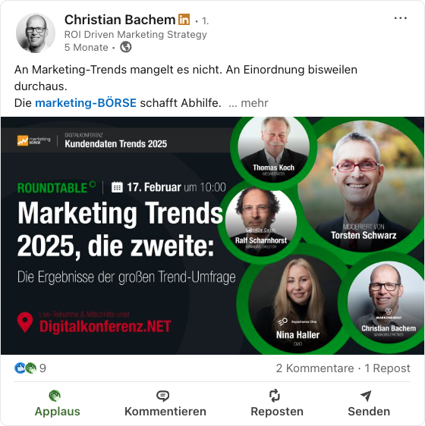Open the Marketing Trends 2025 roundtable image

(212, 236)
